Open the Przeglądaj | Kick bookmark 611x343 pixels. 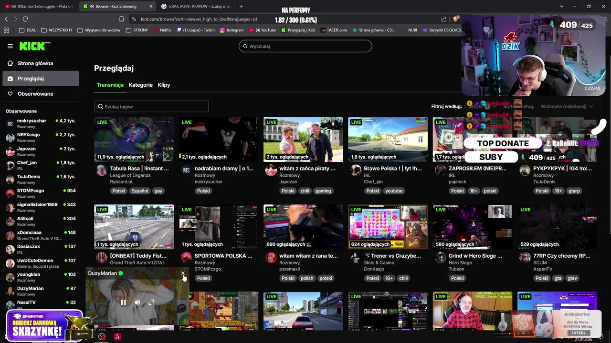[x=298, y=30]
